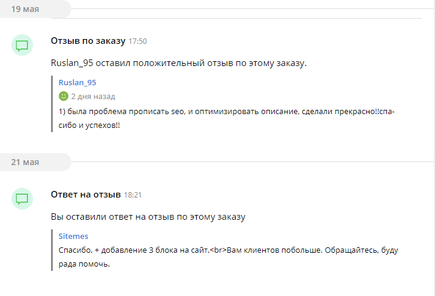Click the green smiley positive review icon
This screenshot has height=296, width=435.
pos(64,96)
